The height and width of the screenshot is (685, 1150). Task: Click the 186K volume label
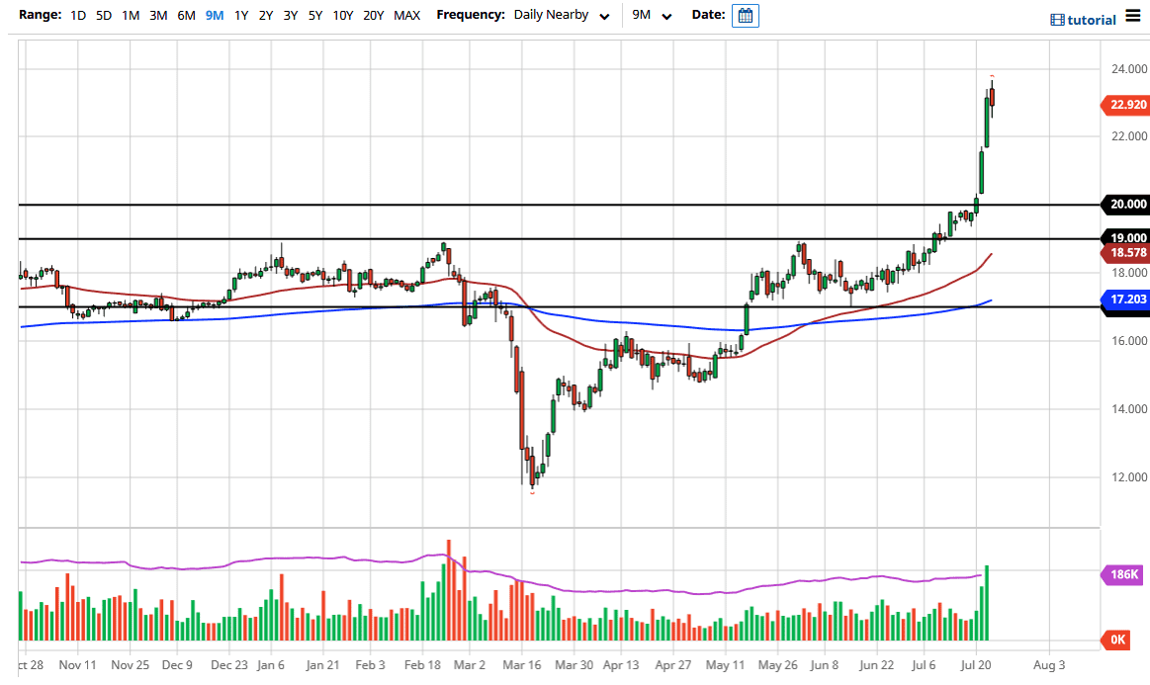[1125, 574]
